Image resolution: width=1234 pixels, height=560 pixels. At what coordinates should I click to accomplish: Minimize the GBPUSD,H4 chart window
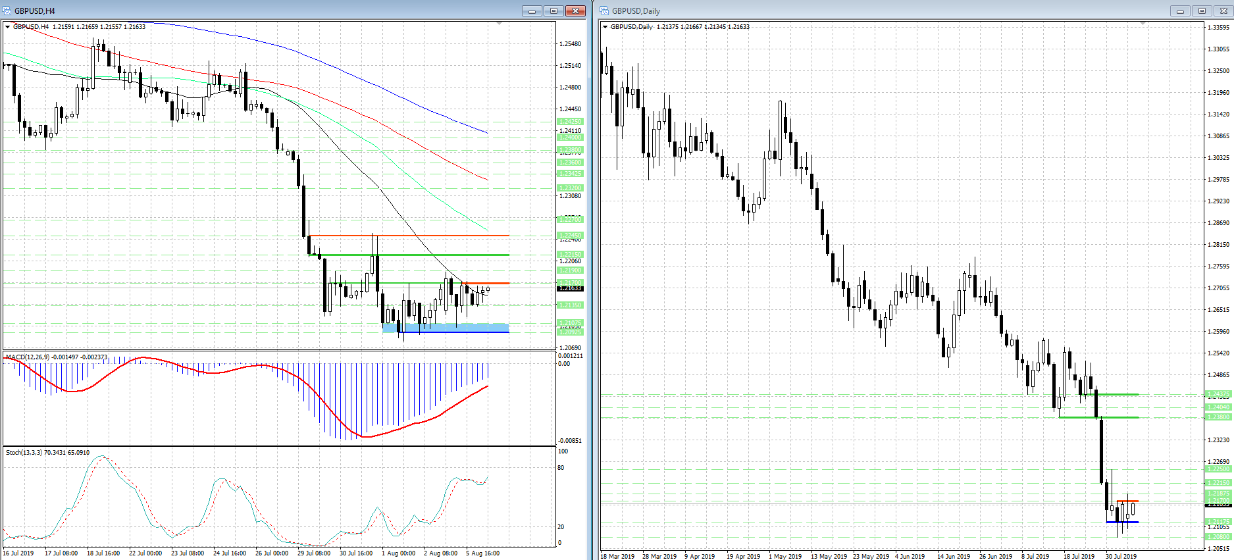[x=532, y=11]
